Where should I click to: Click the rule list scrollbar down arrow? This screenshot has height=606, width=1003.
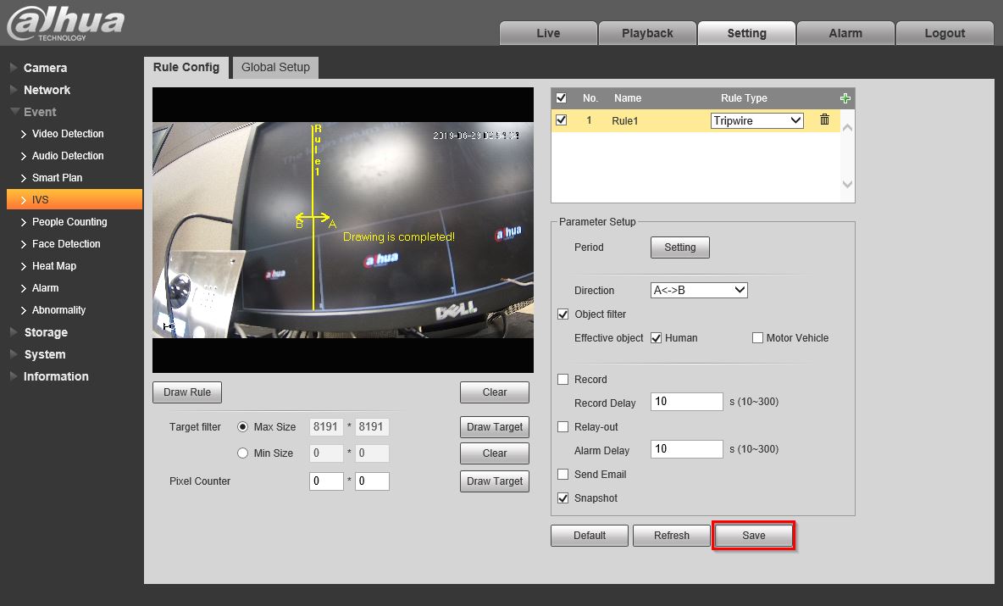click(847, 184)
